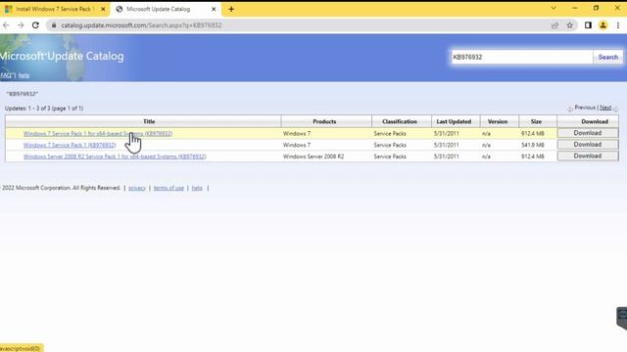Image resolution: width=627 pixels, height=352 pixels.
Task: Download the Windows 7 x64 912.4 MB update
Action: [588, 133]
